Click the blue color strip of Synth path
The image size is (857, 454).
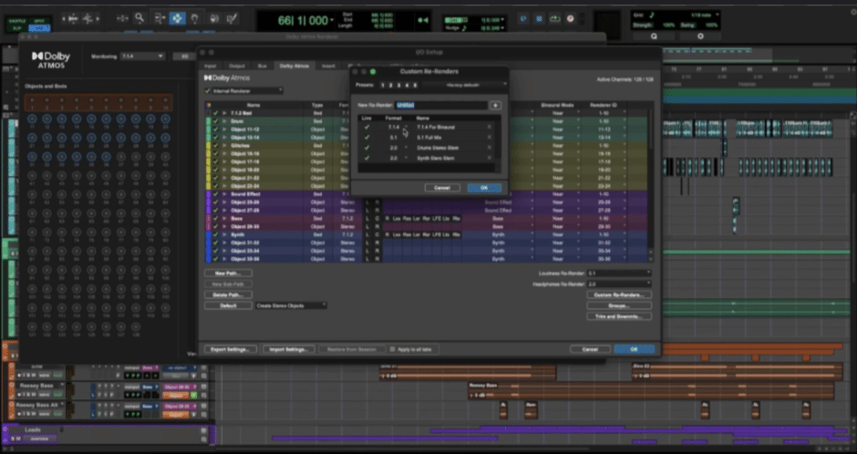tap(208, 234)
